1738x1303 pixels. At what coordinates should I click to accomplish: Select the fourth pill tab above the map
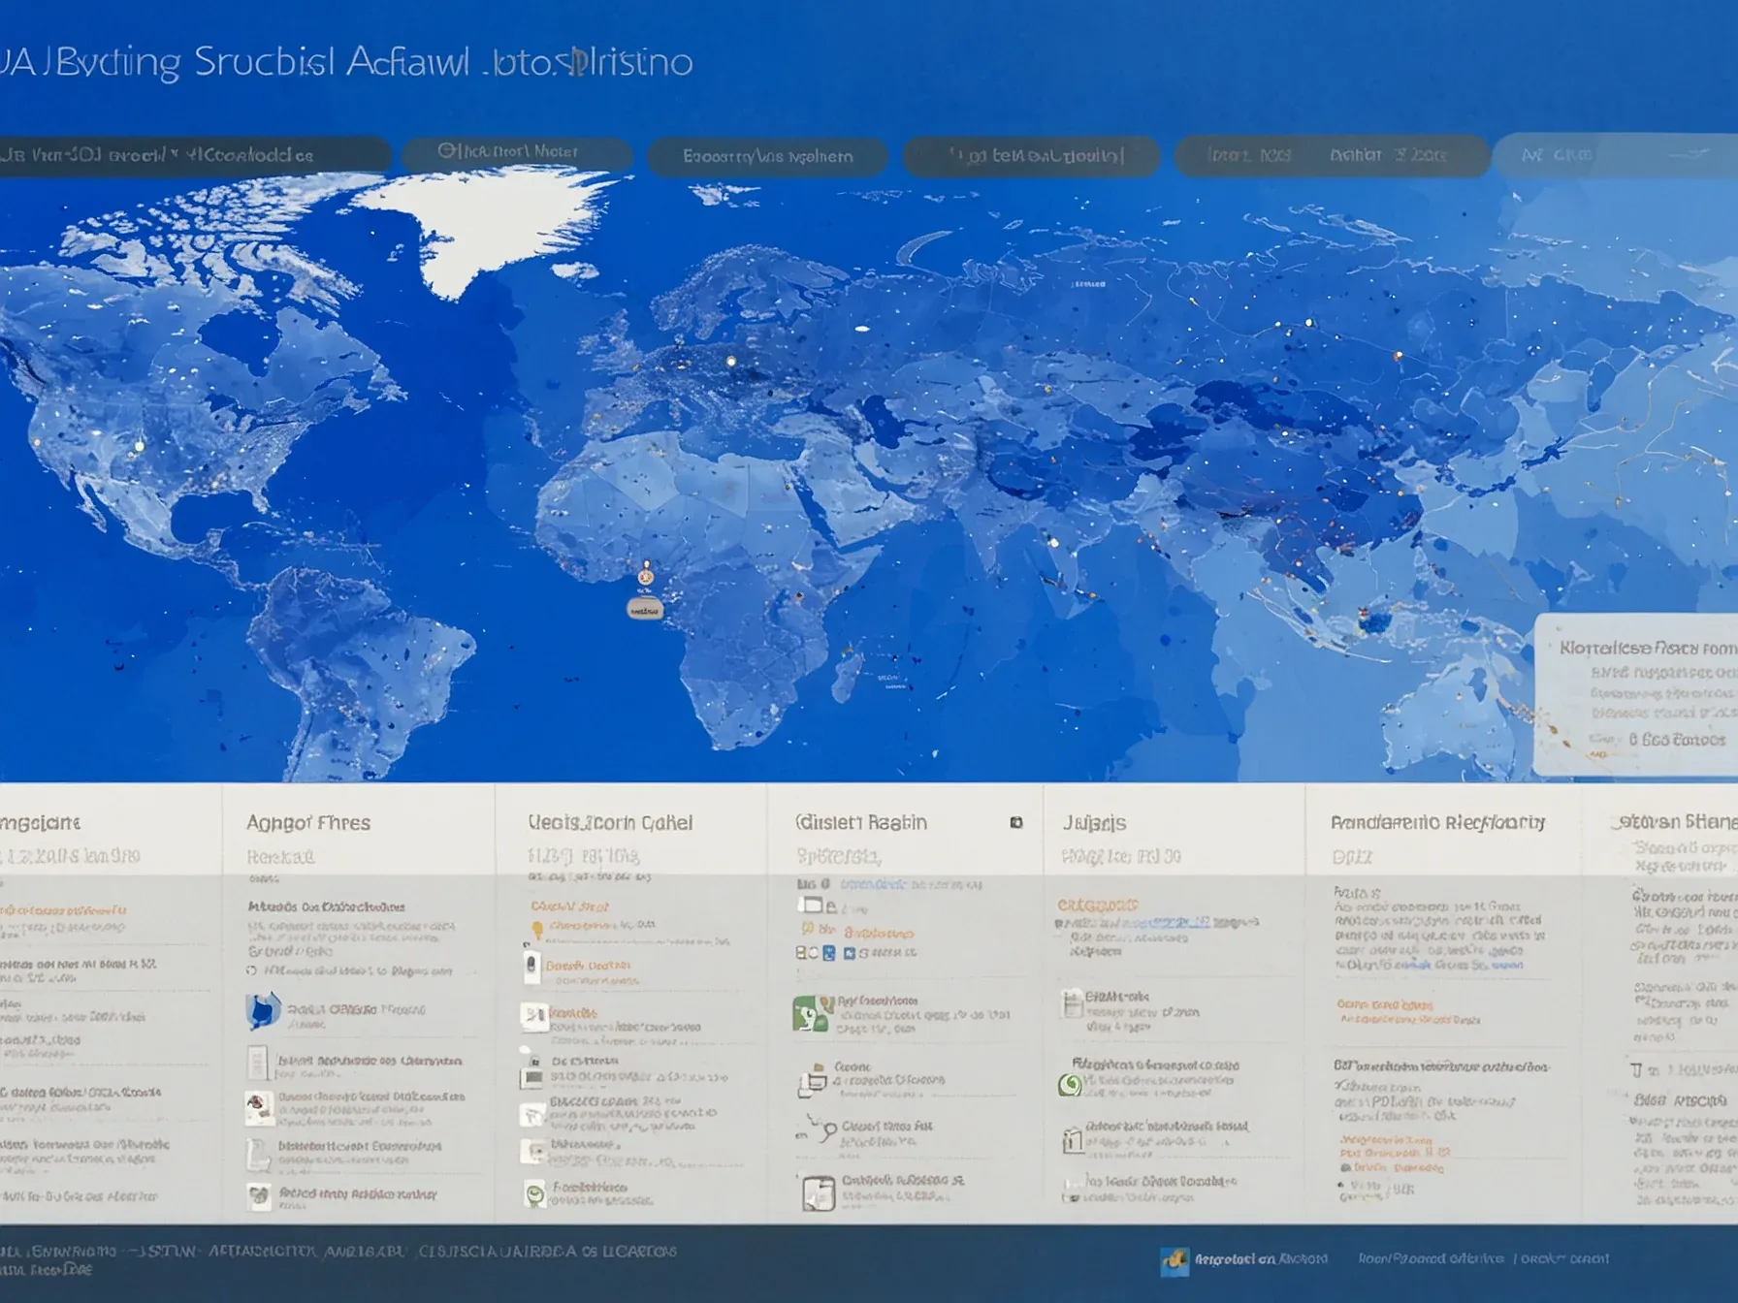coord(1031,156)
